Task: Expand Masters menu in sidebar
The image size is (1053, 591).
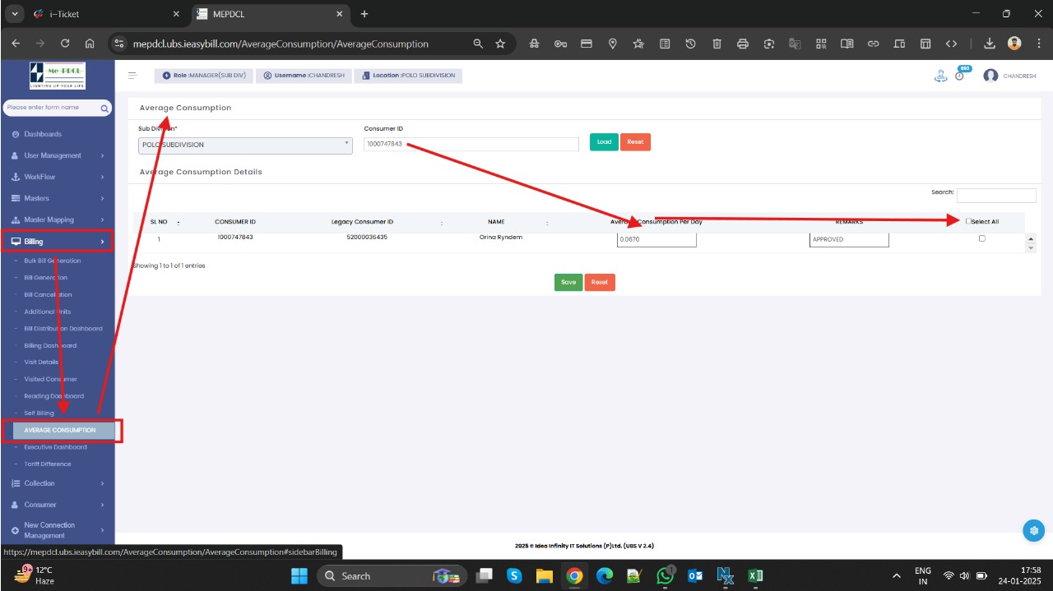Action: [58, 198]
